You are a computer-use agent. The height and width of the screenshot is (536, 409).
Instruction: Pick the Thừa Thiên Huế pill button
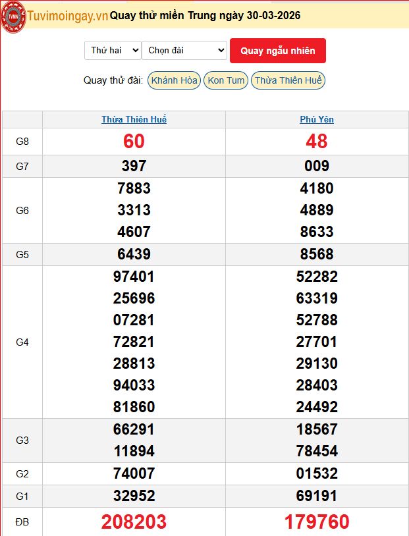pos(288,80)
